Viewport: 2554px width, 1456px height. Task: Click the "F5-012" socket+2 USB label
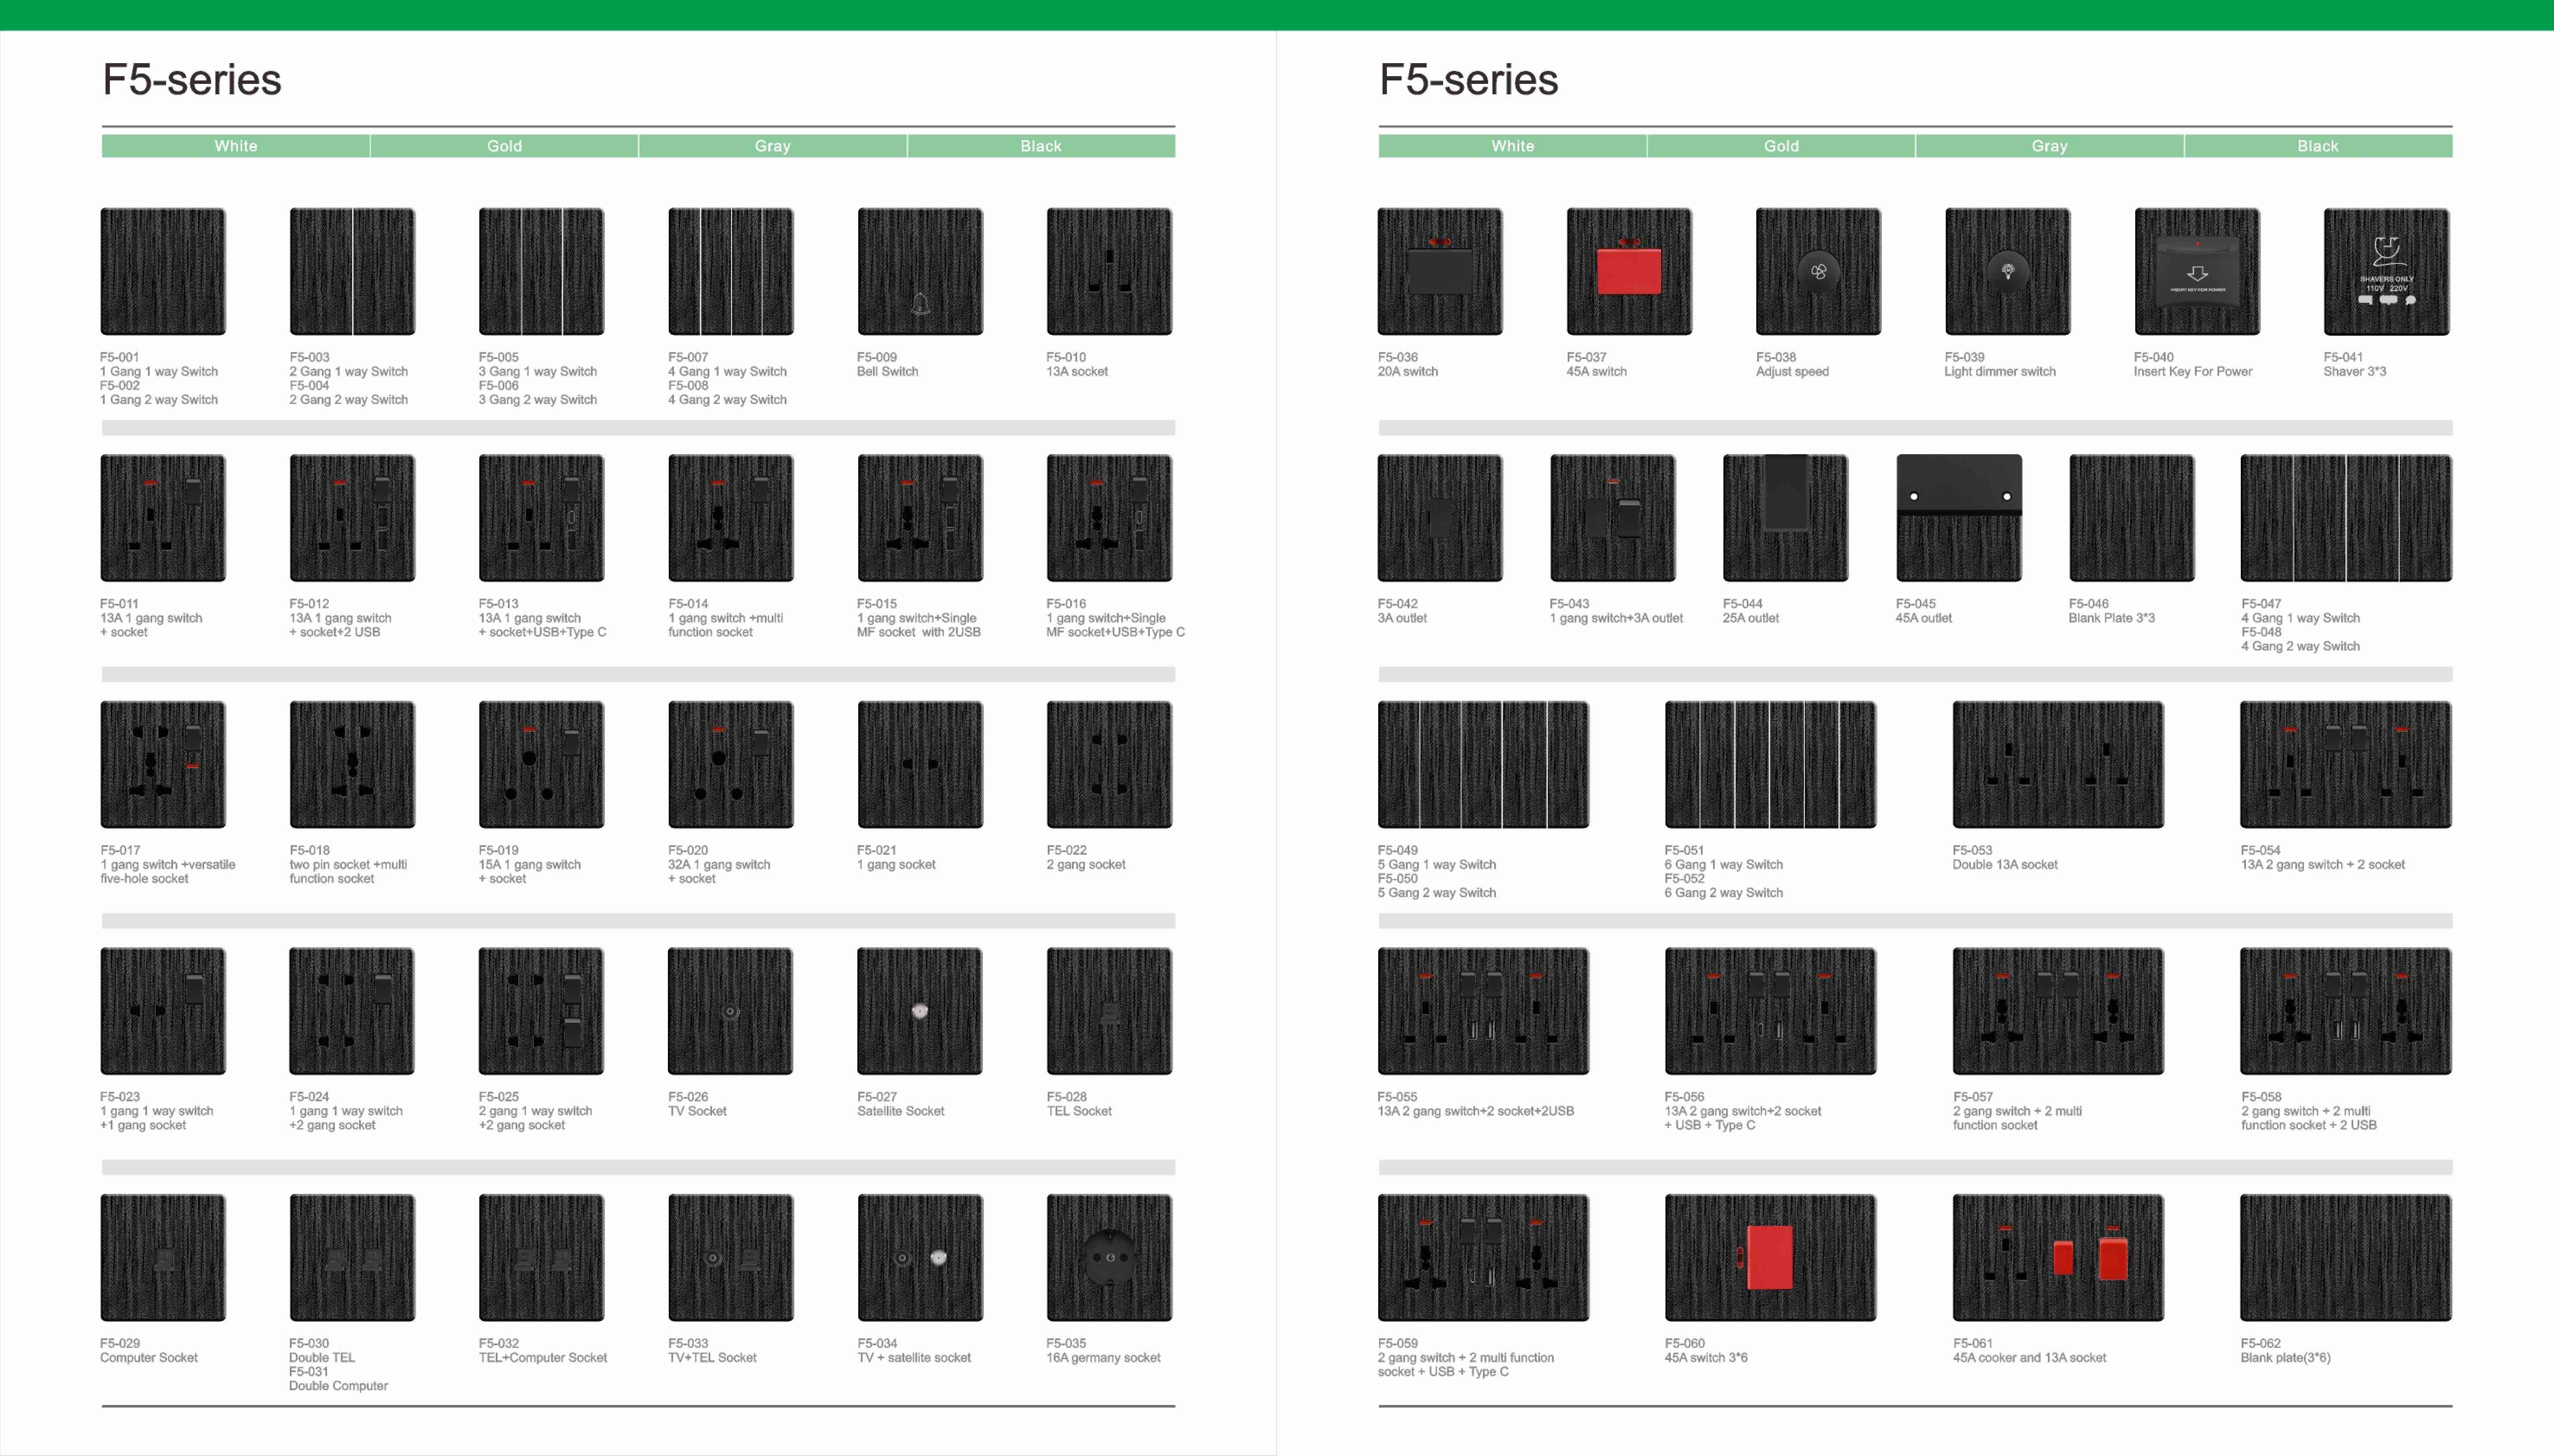(x=340, y=618)
